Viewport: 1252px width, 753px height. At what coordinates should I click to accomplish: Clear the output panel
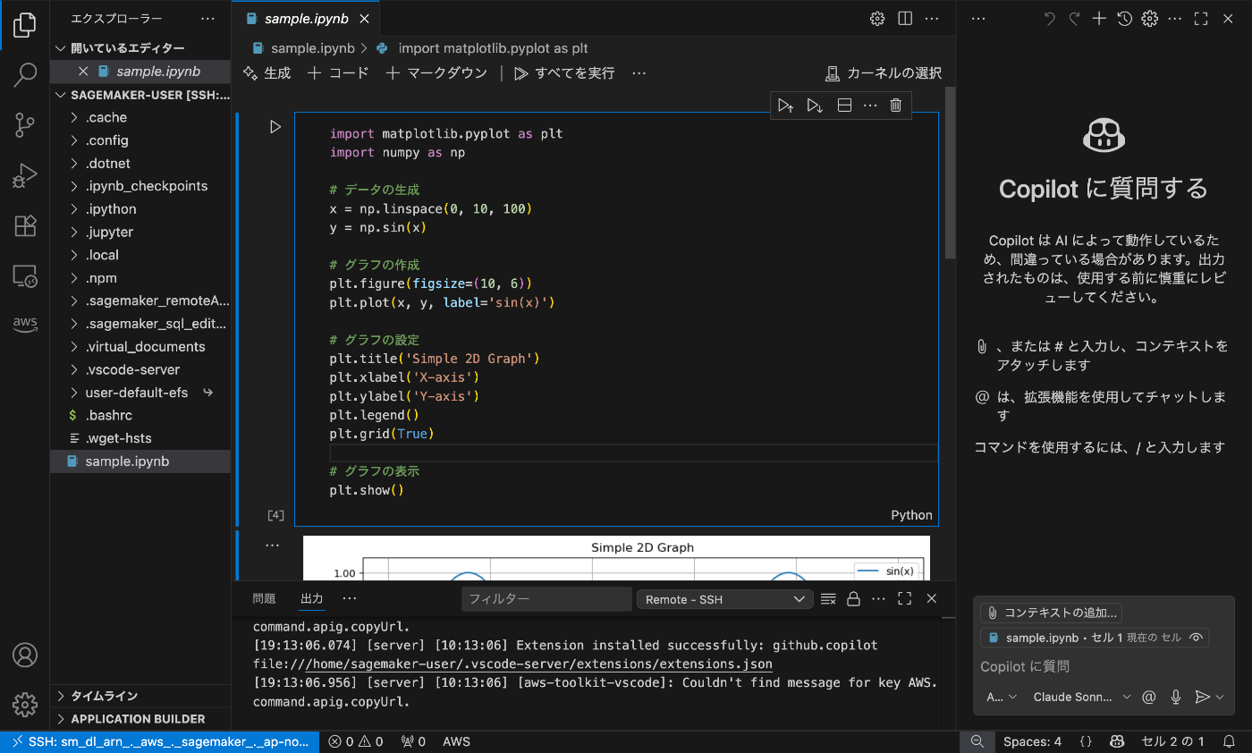click(x=828, y=598)
